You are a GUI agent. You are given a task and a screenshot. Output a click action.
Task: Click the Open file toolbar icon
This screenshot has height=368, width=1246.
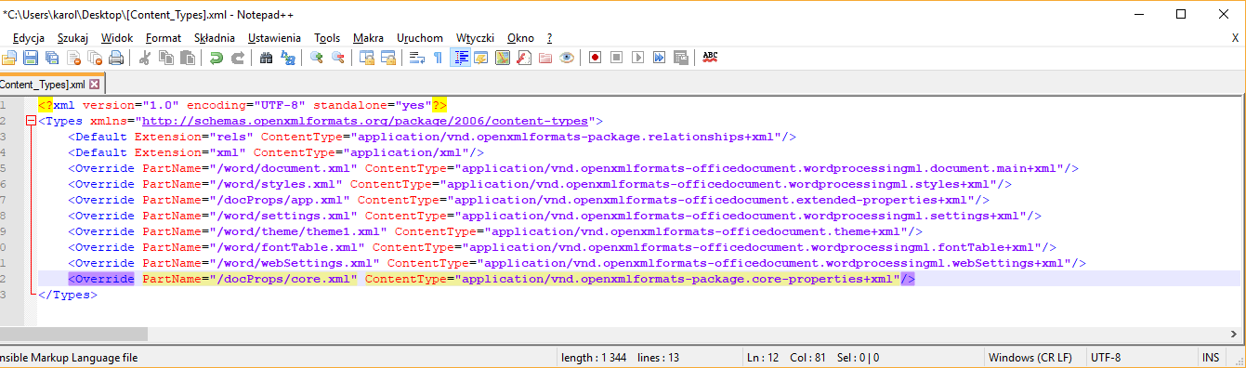pyautogui.click(x=8, y=58)
